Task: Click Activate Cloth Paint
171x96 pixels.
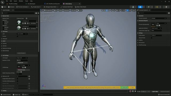Action: click(67, 7)
